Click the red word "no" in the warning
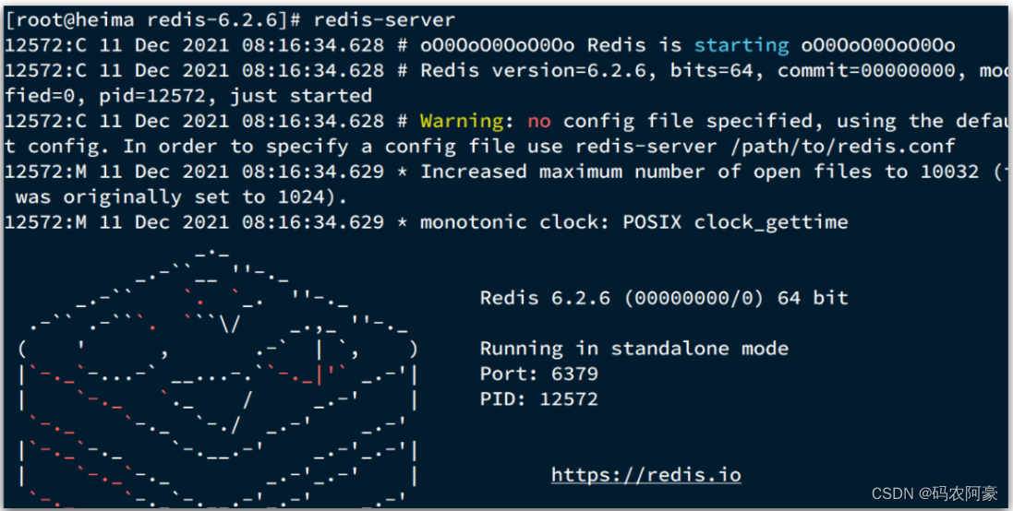1013x511 pixels. (538, 122)
